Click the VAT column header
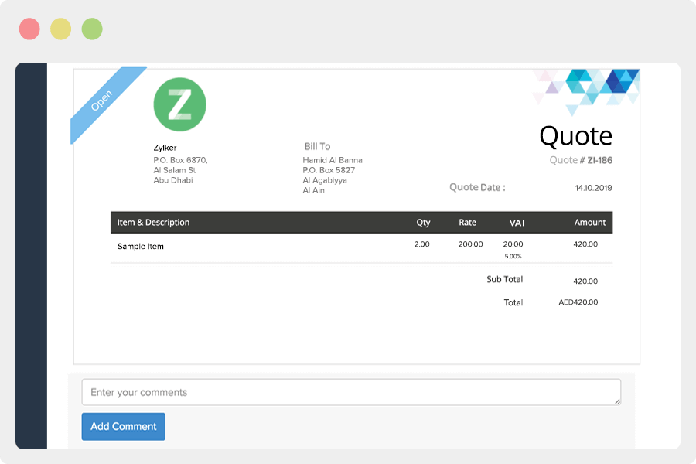The image size is (696, 464). point(517,223)
